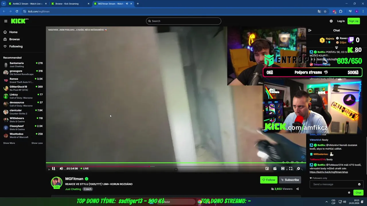The height and width of the screenshot is (206, 367).
Task: Open GlitterGlock19 recommended channel
Action: 23,88
